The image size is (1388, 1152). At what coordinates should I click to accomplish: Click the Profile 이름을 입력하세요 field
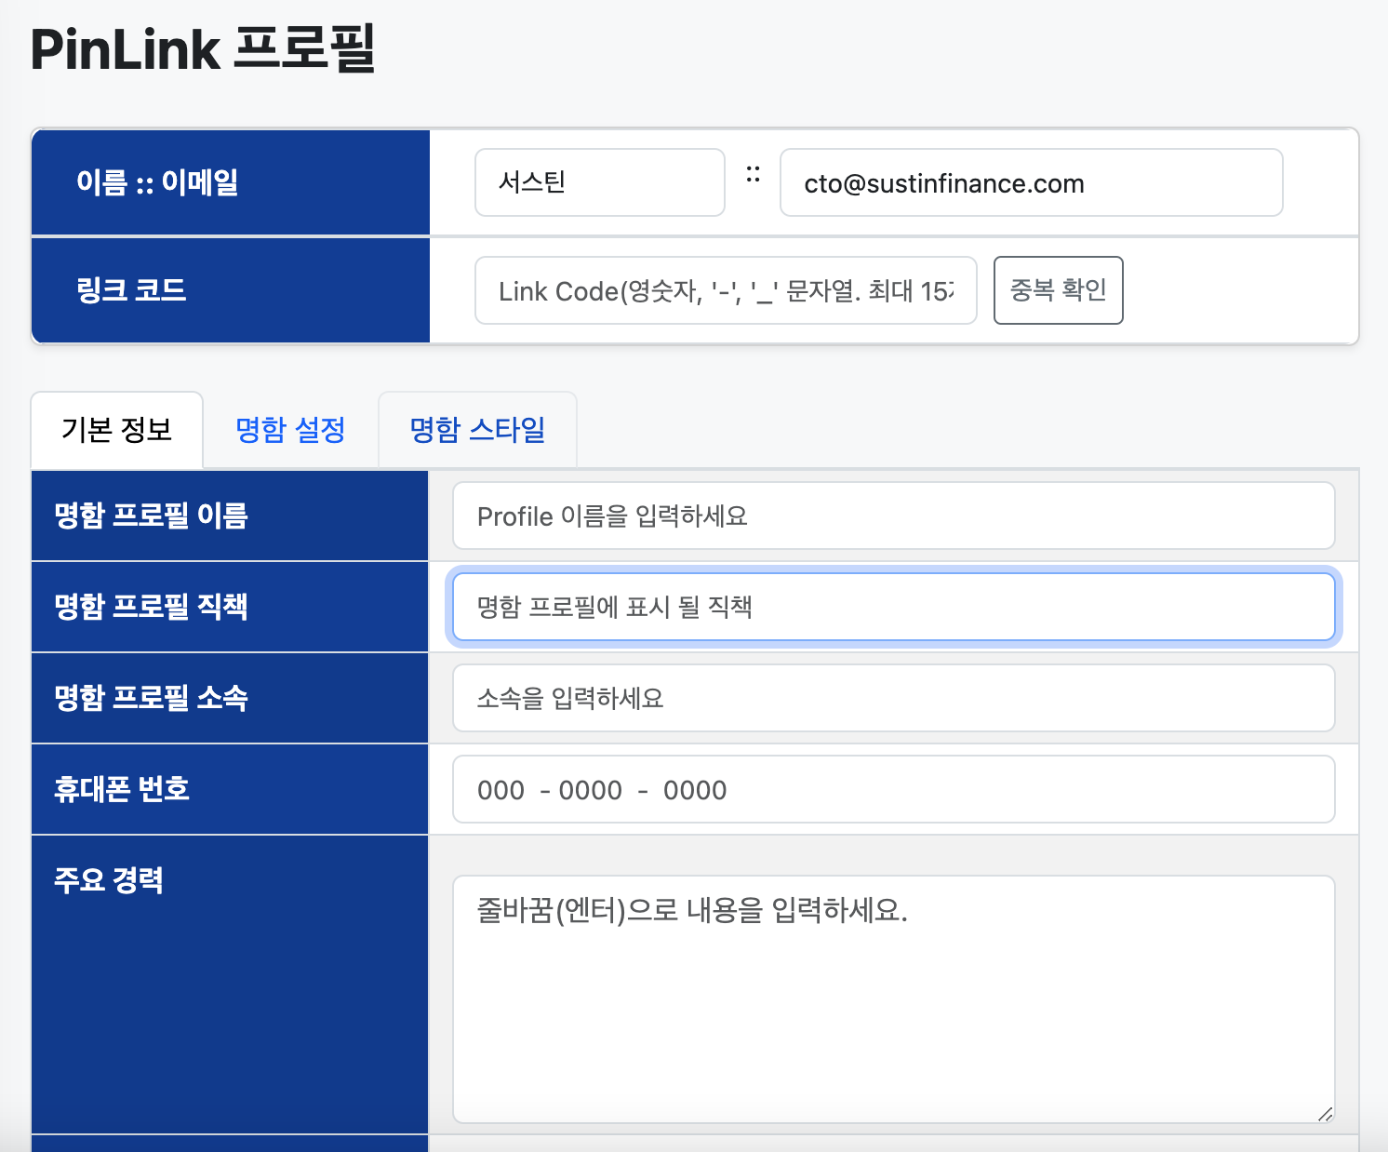click(x=893, y=516)
